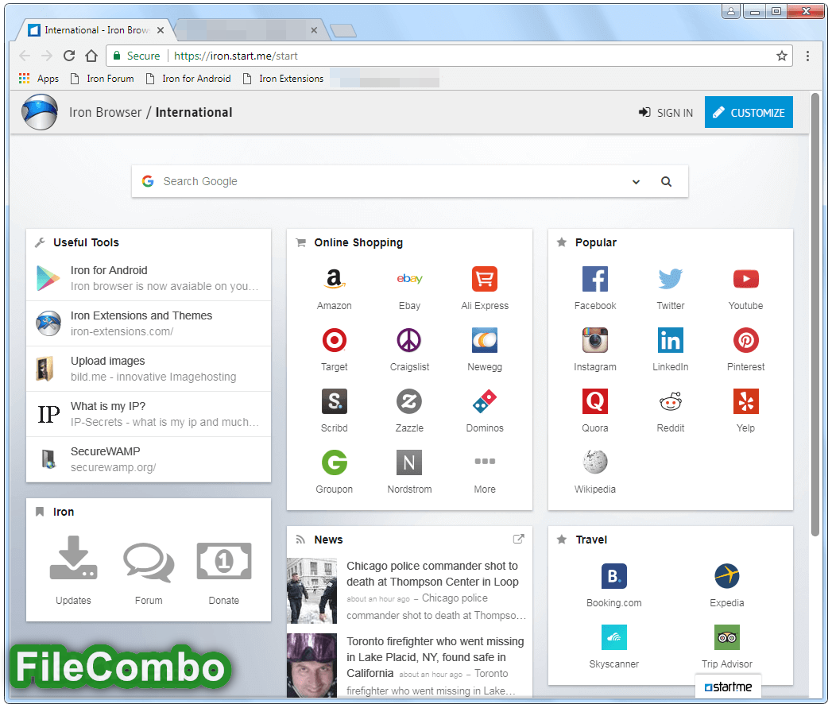Visit the Pinterest icon

[746, 340]
